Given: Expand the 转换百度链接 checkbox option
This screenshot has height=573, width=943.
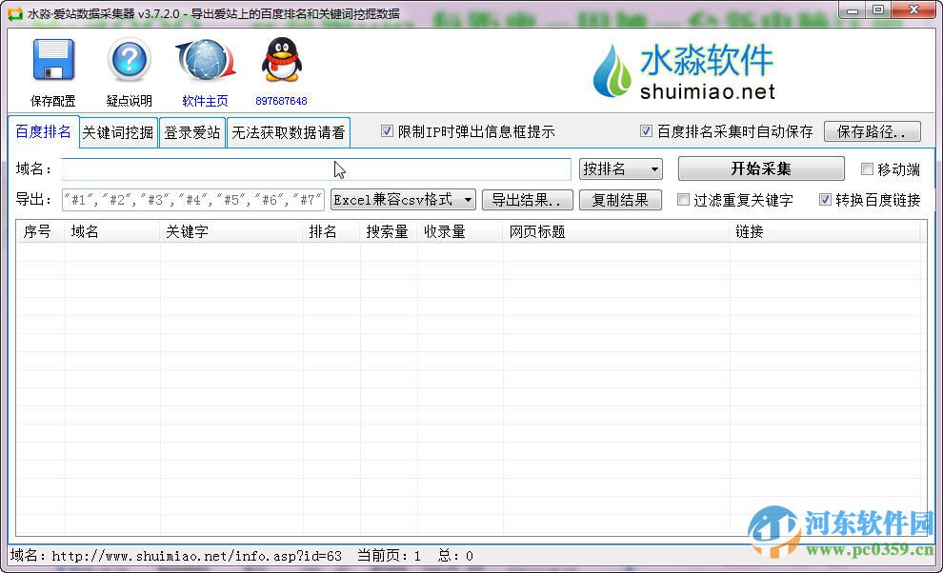Looking at the screenshot, I should [826, 200].
